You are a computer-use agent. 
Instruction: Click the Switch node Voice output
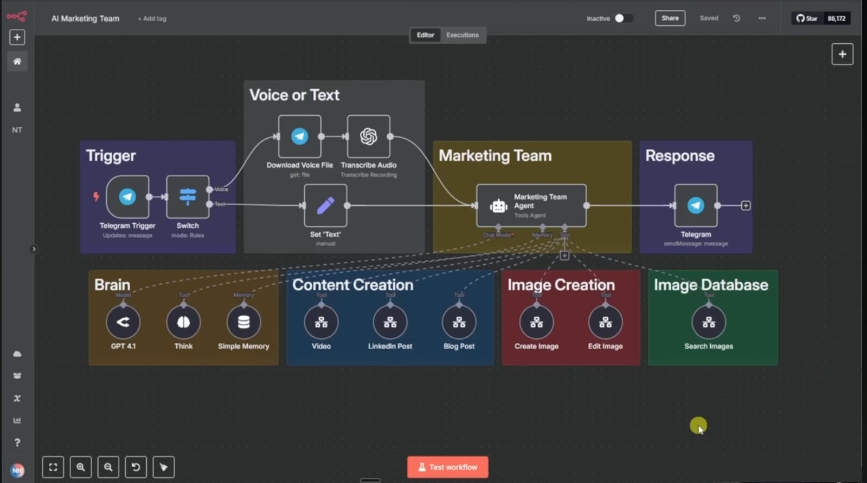click(x=209, y=189)
